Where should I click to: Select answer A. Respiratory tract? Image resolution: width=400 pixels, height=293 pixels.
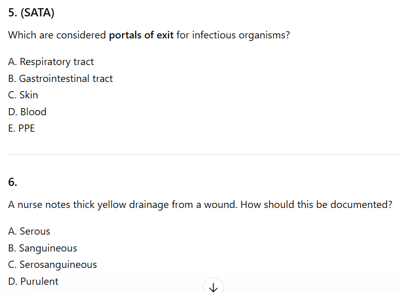(x=51, y=62)
